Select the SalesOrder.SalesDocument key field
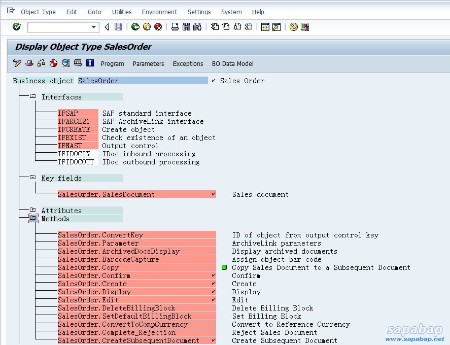This screenshot has width=450, height=345. [x=137, y=194]
